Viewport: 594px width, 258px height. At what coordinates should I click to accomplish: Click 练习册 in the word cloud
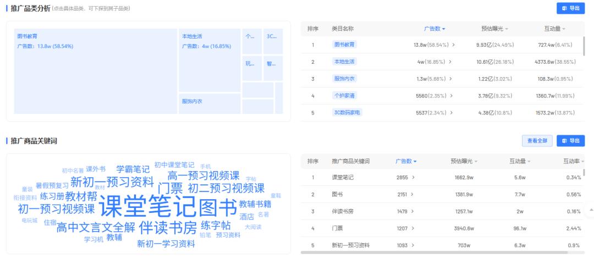coord(52,196)
